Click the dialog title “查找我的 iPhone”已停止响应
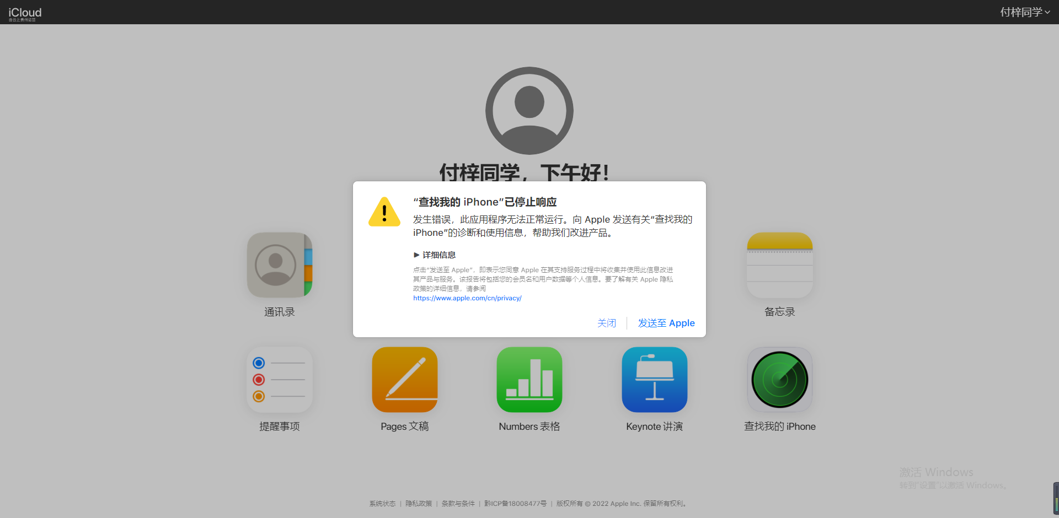Image resolution: width=1059 pixels, height=518 pixels. click(485, 202)
